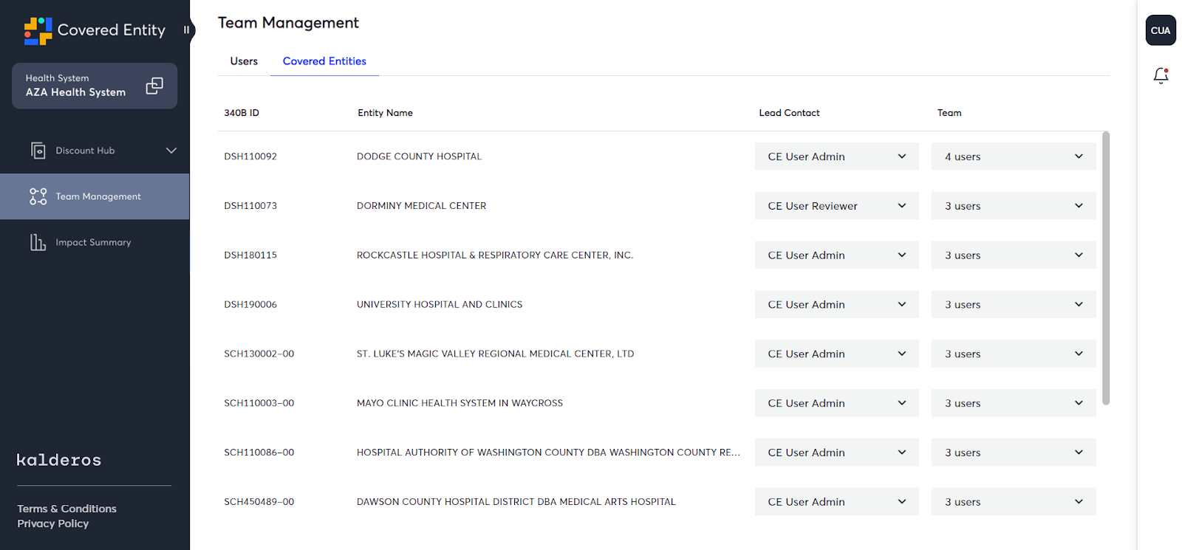Select ID DSH110092

click(x=250, y=157)
